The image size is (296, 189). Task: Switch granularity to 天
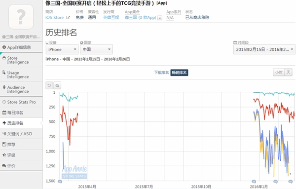288,73
